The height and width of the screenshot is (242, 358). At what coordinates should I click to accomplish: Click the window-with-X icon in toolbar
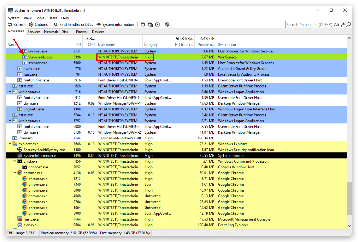pos(157,25)
